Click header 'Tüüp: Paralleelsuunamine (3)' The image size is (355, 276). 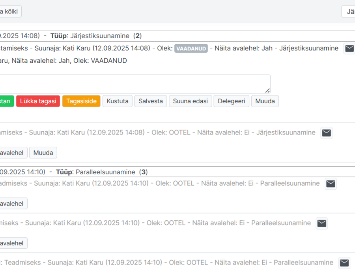102,172
